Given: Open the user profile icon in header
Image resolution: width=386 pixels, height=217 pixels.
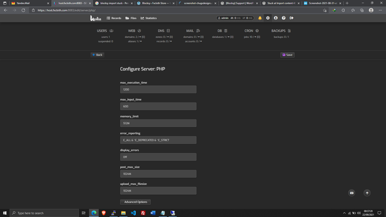Looking at the screenshot, I should [x=276, y=18].
